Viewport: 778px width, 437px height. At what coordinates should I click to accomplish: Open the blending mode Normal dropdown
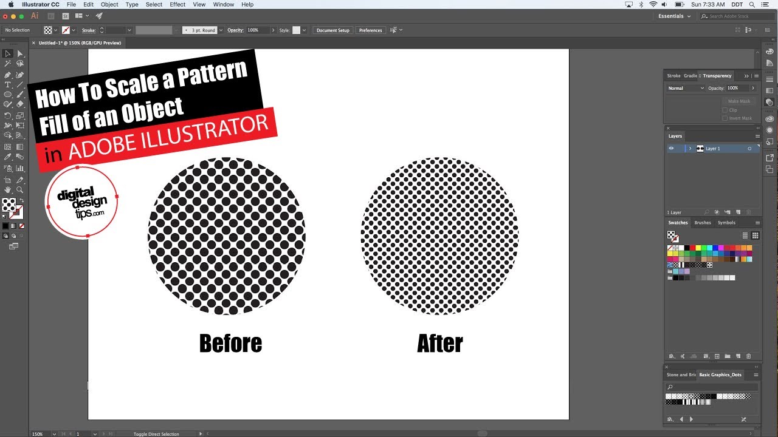(686, 88)
